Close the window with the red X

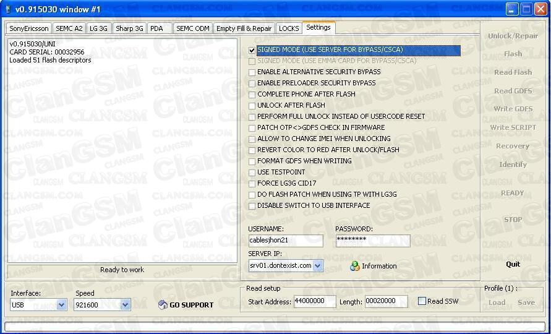(x=540, y=9)
